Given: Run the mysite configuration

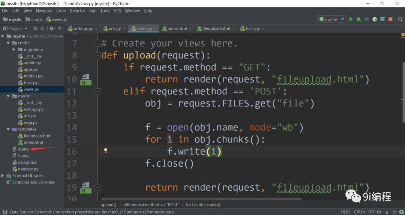Looking at the screenshot, I should [351, 19].
